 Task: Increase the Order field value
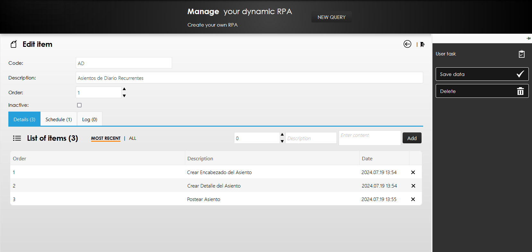coord(124,89)
